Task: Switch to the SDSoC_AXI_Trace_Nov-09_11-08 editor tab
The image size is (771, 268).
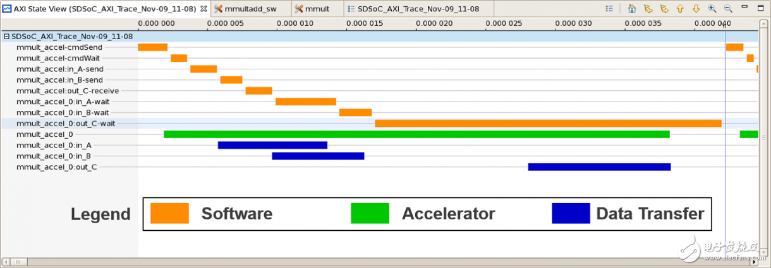Action: (417, 9)
